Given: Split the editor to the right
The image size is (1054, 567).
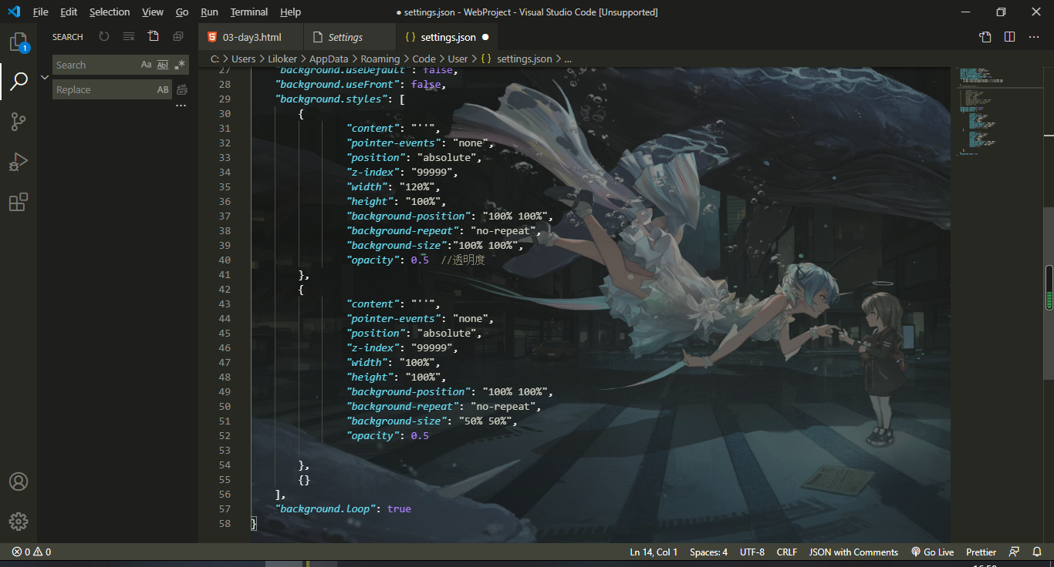Looking at the screenshot, I should coord(1010,37).
